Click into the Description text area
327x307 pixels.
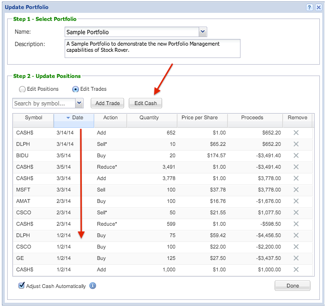[153, 48]
